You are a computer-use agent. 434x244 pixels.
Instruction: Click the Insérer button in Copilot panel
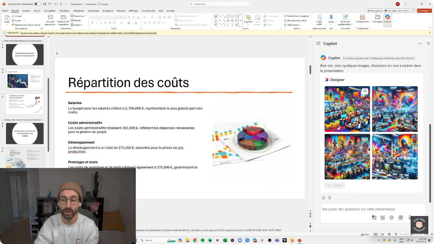334,185
